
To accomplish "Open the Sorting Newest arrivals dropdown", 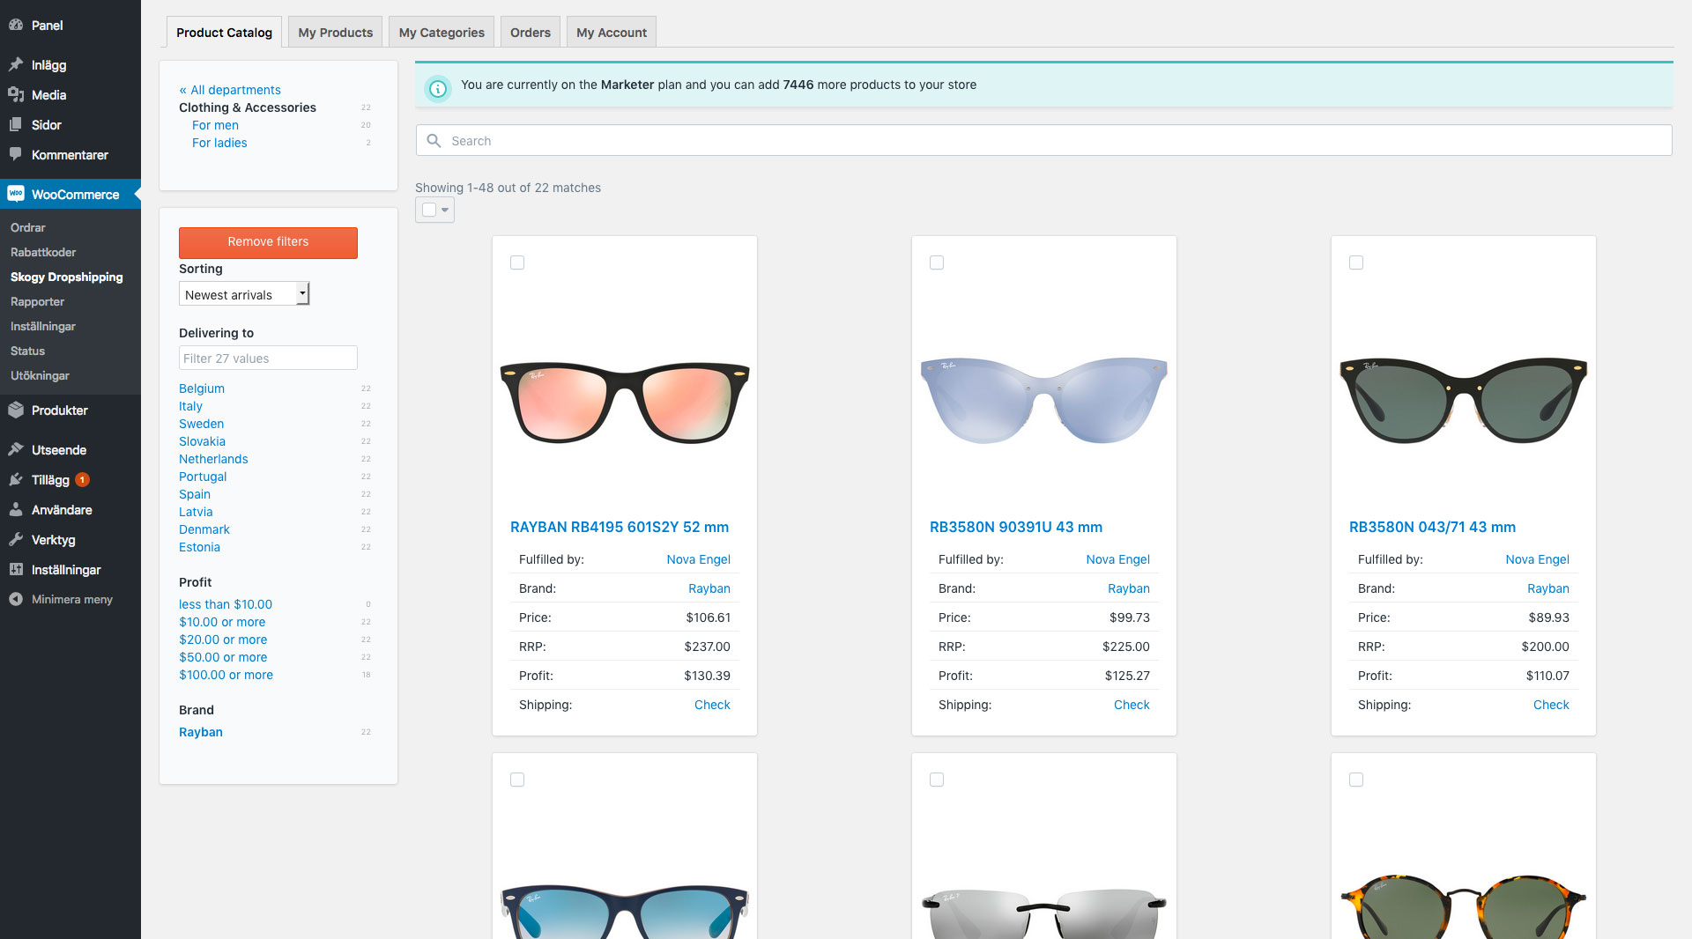I will click(x=244, y=294).
